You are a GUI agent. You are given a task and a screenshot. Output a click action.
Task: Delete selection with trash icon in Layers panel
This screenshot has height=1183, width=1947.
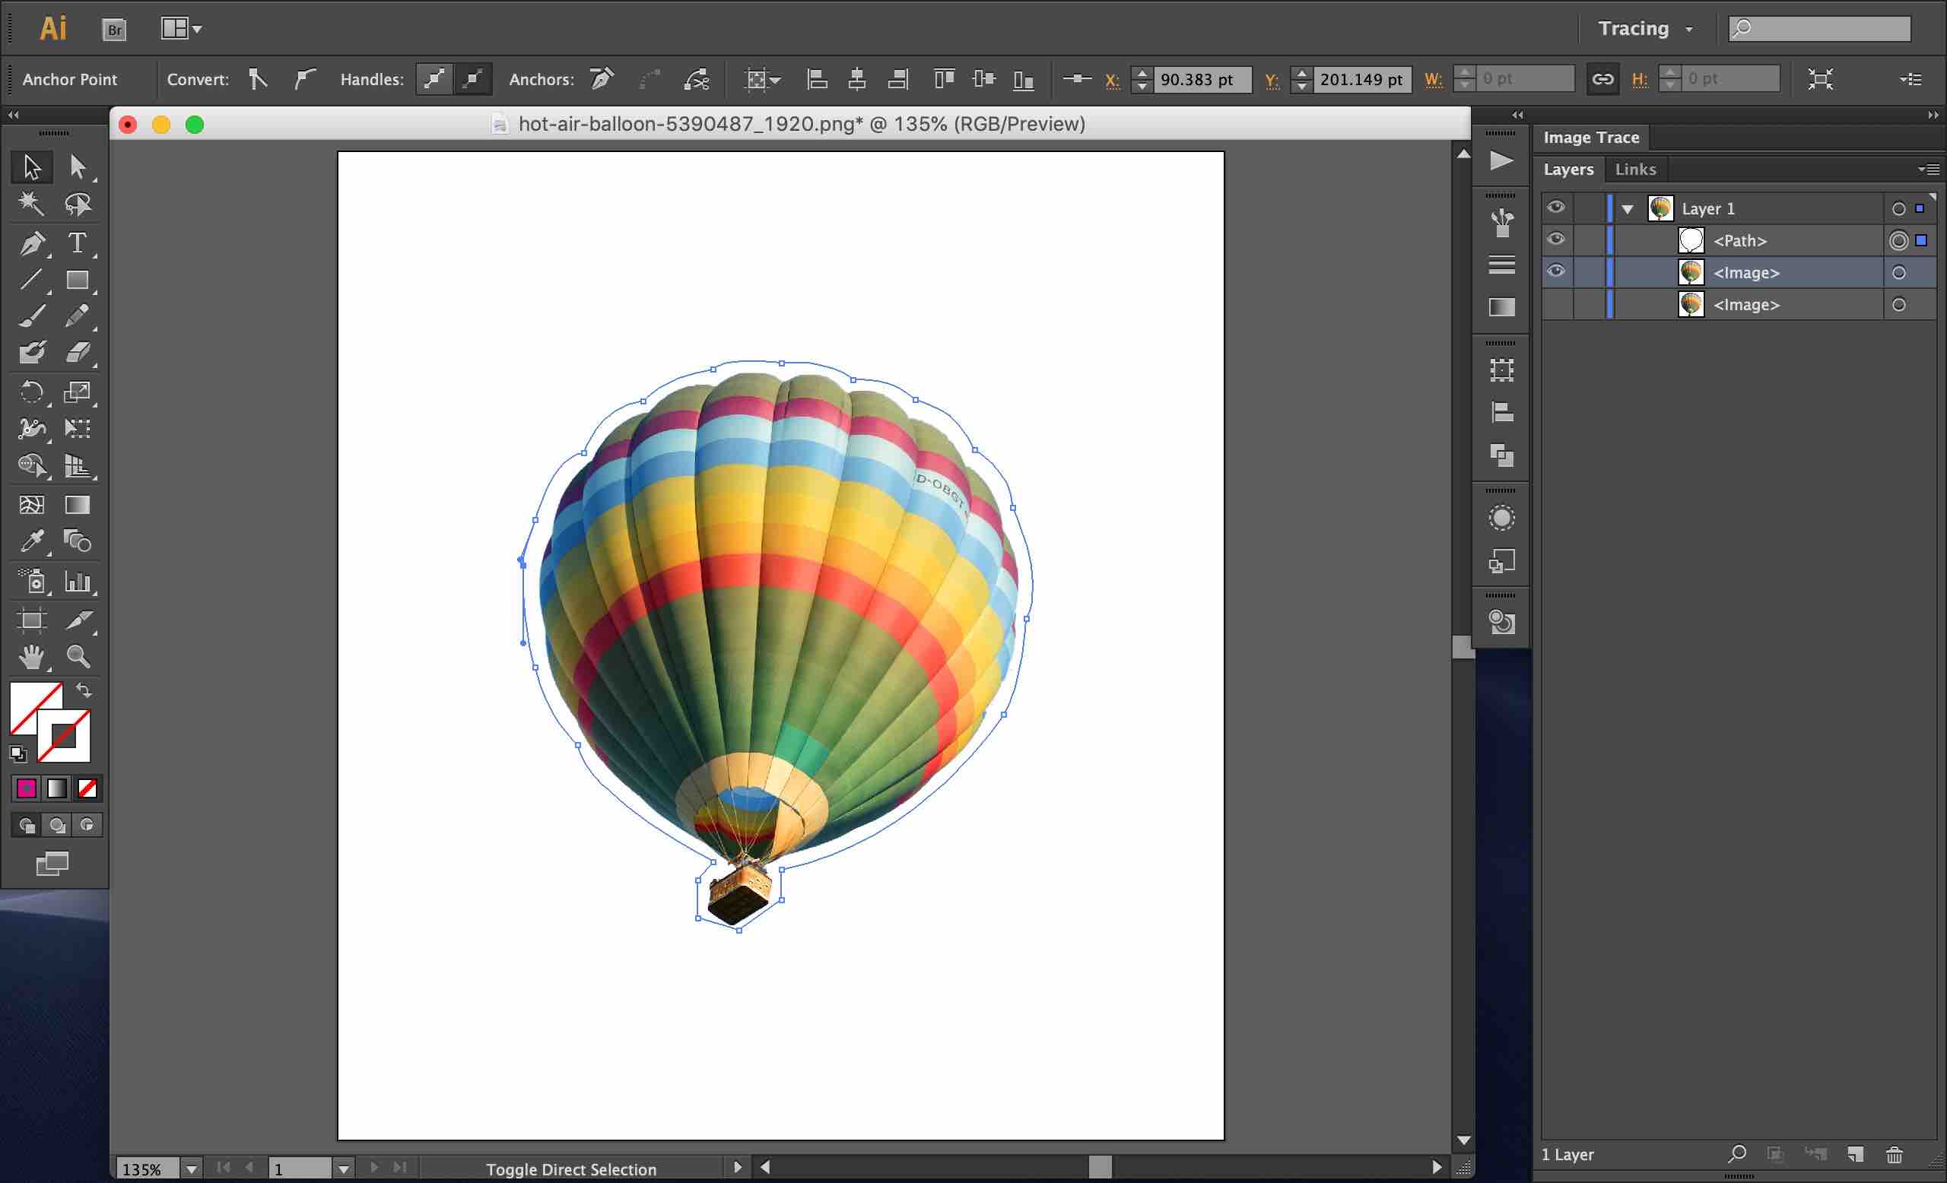click(1894, 1155)
